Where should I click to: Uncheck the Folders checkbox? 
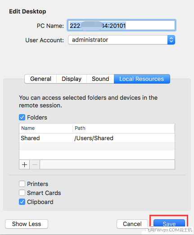tap(22, 117)
